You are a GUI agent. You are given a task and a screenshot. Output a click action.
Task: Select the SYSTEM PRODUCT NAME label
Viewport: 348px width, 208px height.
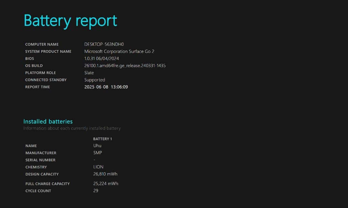[48, 52]
